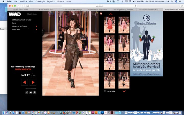Follow the Back to Review link
The image size is (184, 115).
32,14
